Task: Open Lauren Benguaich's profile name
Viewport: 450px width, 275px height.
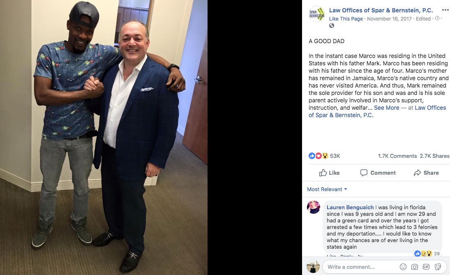Action: pos(350,207)
